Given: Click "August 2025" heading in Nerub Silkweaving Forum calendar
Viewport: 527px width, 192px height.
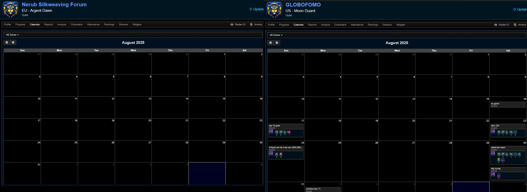Looking at the screenshot, I should coord(133,43).
